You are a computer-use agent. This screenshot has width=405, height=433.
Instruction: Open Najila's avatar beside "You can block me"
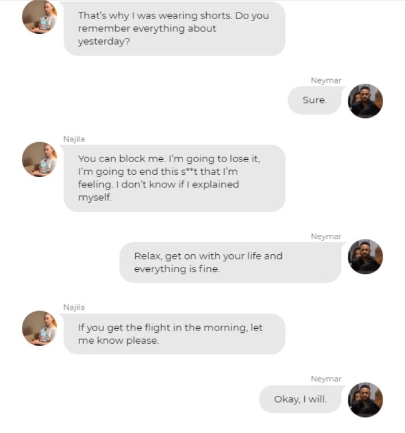[39, 159]
